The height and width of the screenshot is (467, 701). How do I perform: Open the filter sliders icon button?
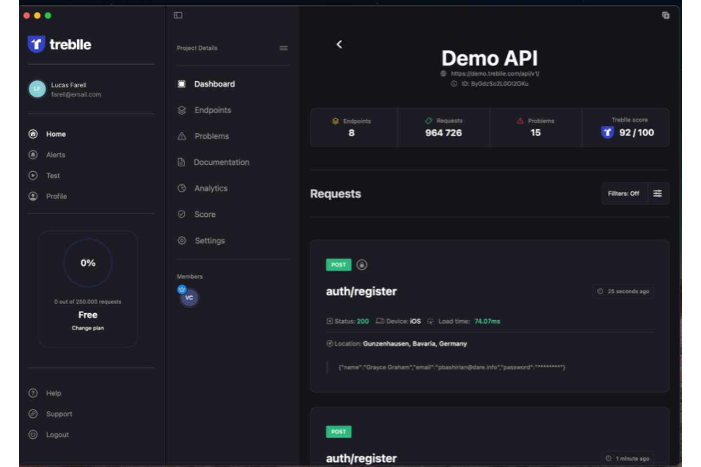point(658,194)
